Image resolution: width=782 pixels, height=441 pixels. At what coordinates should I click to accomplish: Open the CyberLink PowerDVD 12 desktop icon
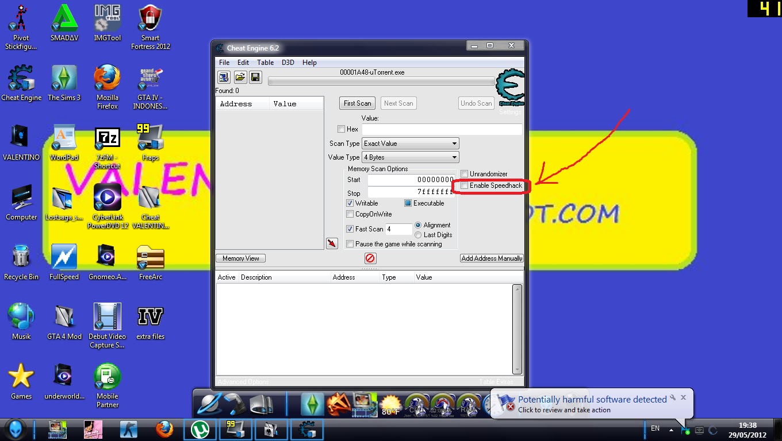[108, 207]
